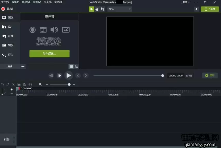221x148 pixels.
Task: Click the 更多 more button
Action: coord(10,66)
